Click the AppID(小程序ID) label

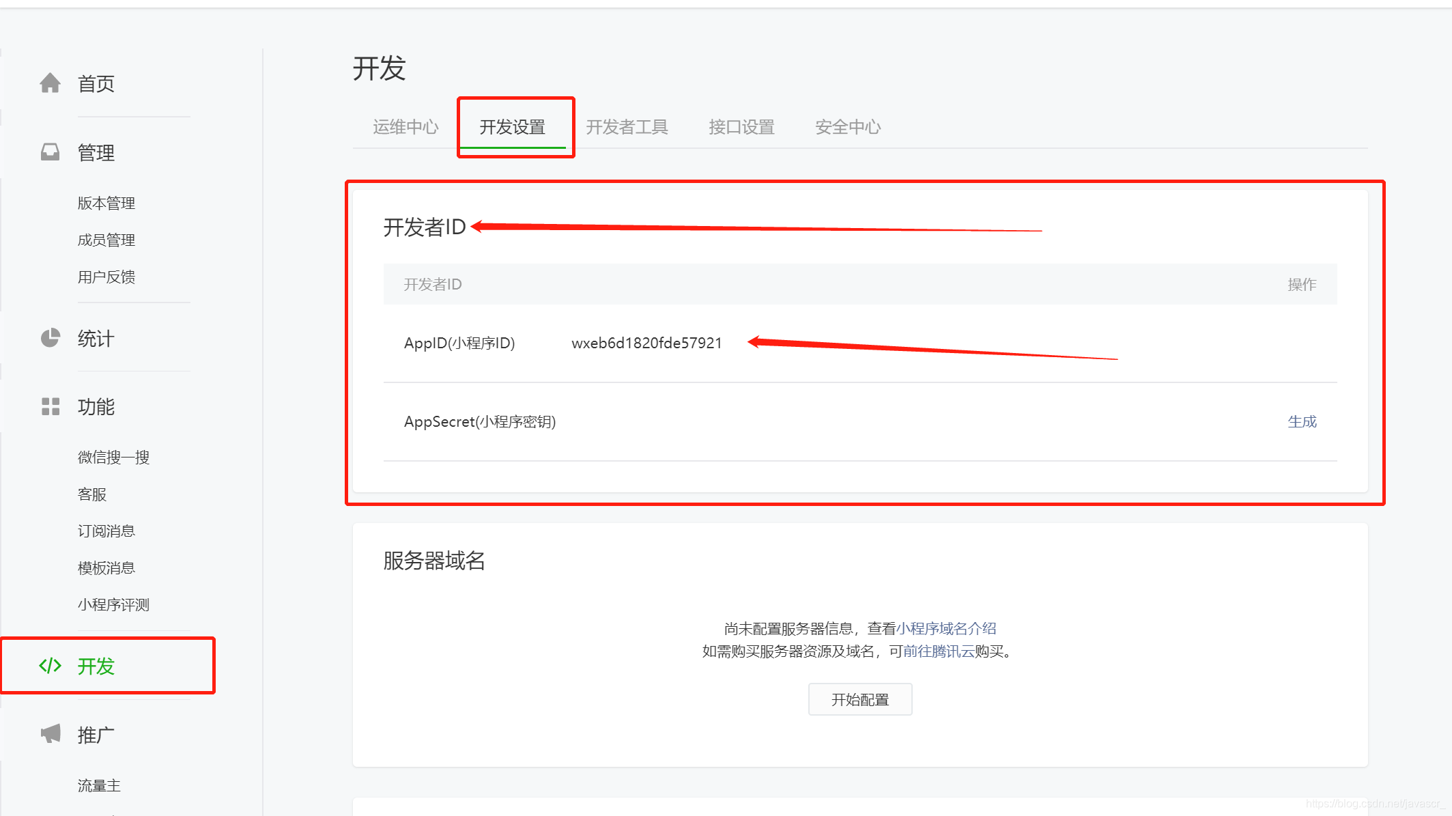click(x=459, y=343)
